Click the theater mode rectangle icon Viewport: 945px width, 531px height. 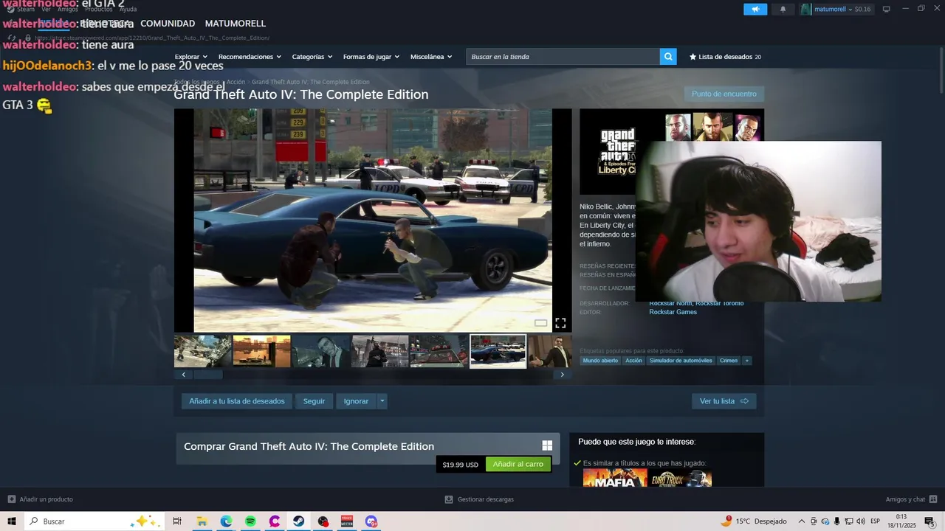coord(541,323)
